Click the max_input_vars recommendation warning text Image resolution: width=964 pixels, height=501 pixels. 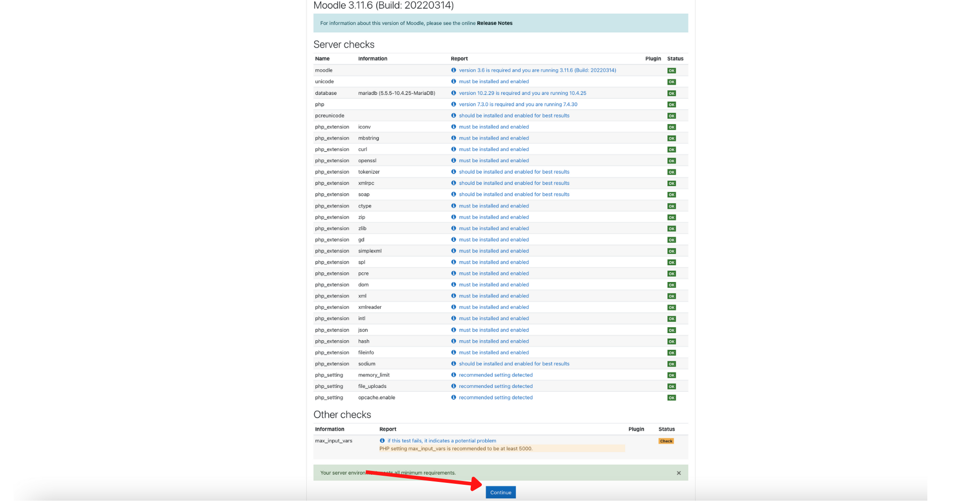[x=456, y=449]
